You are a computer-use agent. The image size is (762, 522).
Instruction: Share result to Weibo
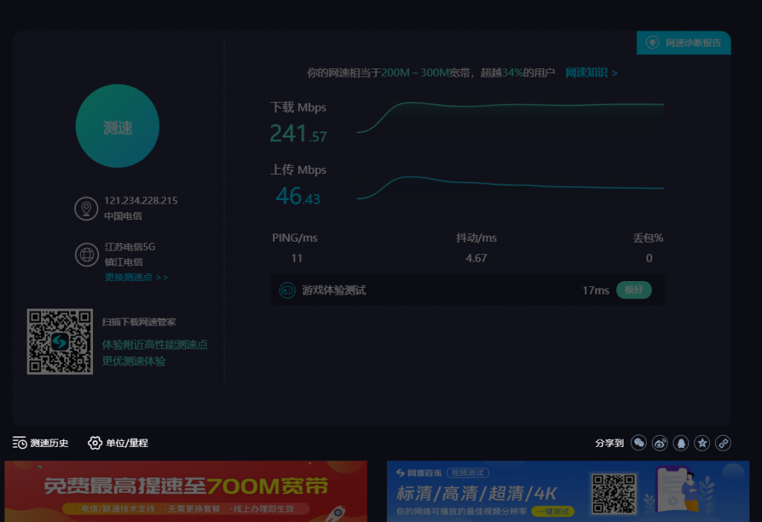click(659, 443)
